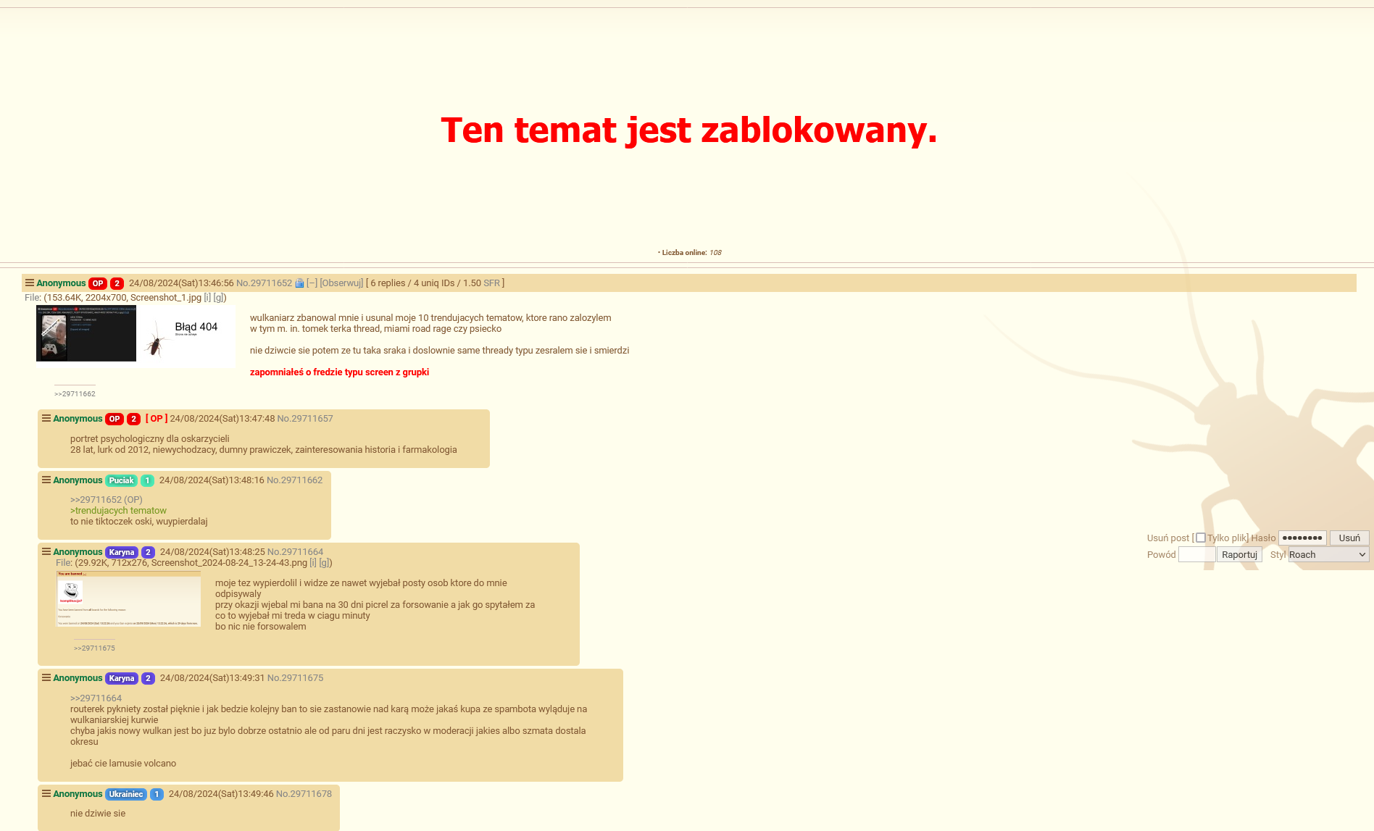Viewport: 1374px width, 831px height.
Task: Open the Styl dropdown showing Roach
Action: (x=1328, y=554)
